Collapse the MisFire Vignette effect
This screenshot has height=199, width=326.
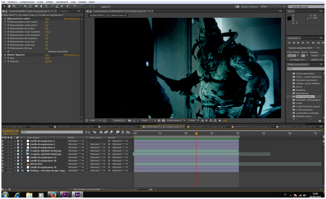point(2,55)
